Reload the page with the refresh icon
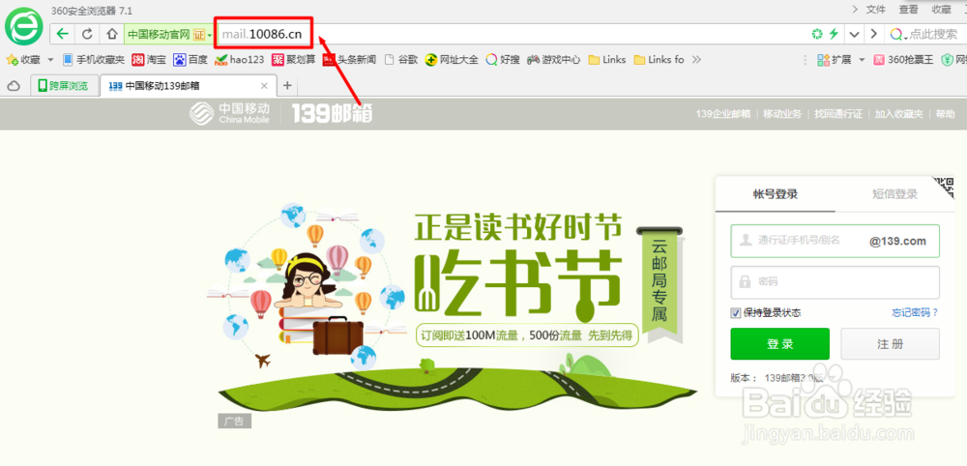The width and height of the screenshot is (967, 466). (x=88, y=34)
